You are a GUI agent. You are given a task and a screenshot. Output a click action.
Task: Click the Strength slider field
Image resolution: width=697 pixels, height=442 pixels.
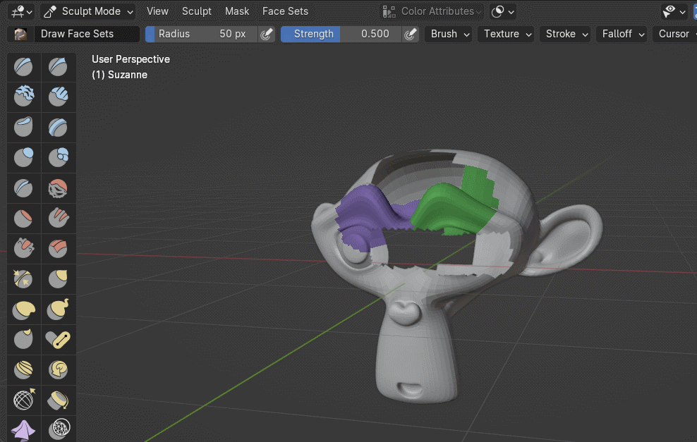341,35
